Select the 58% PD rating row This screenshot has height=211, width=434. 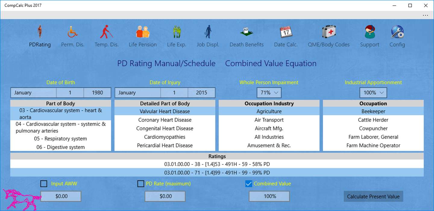(217, 164)
